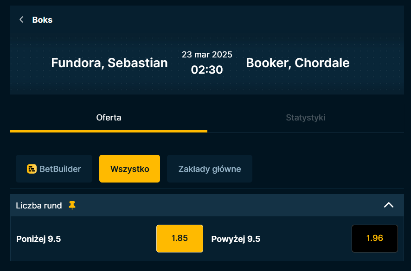Screen dimensions: 411x271
Task: Click fighter name Booker, Chordale
Action: pyautogui.click(x=298, y=63)
